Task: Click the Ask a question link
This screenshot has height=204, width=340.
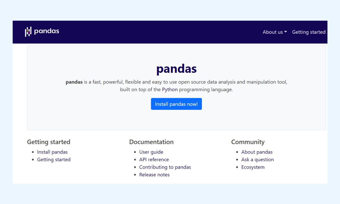Action: tap(257, 159)
